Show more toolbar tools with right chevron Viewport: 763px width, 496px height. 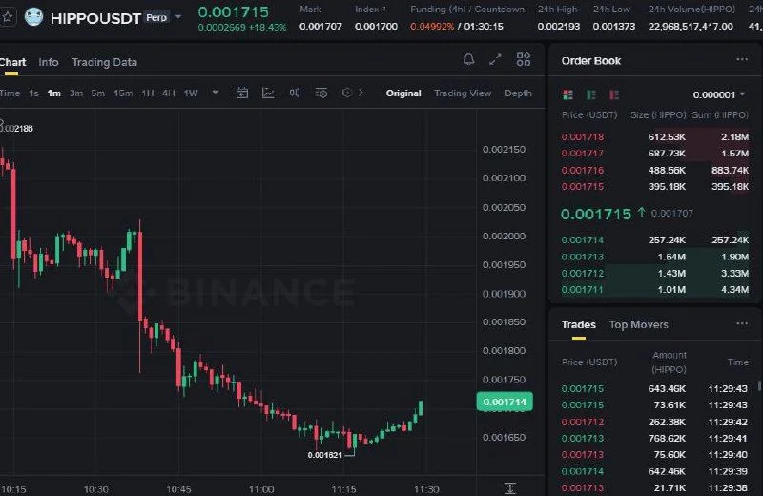[x=361, y=93]
